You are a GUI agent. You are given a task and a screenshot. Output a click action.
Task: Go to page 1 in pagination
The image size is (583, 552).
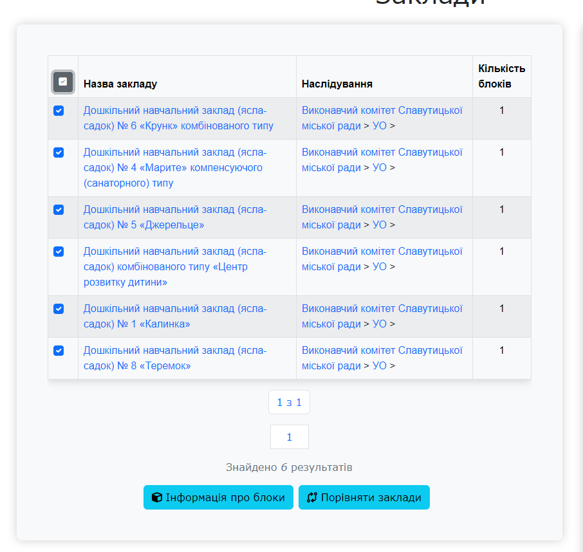[x=289, y=437]
